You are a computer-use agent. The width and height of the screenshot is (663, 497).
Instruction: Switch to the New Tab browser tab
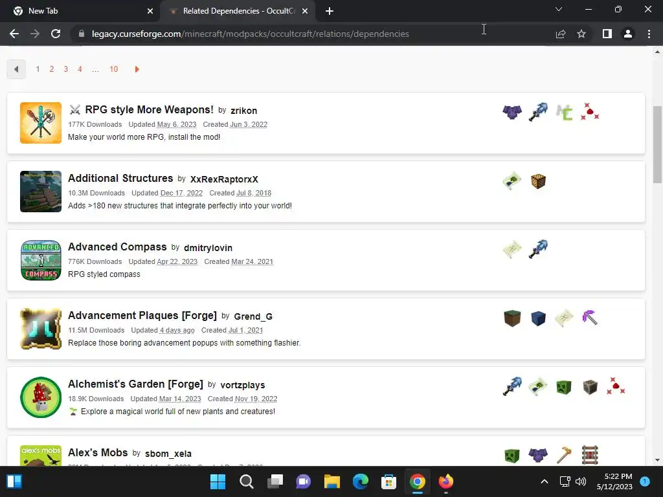point(80,11)
